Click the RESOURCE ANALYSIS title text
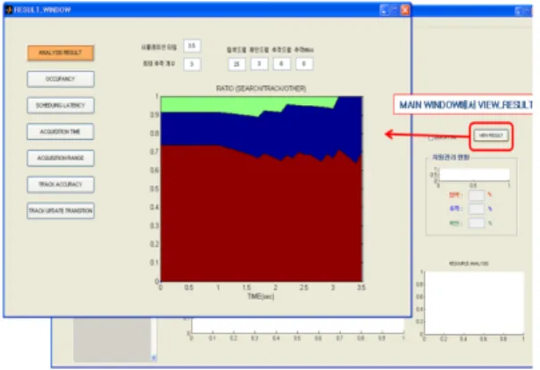 pos(469,264)
